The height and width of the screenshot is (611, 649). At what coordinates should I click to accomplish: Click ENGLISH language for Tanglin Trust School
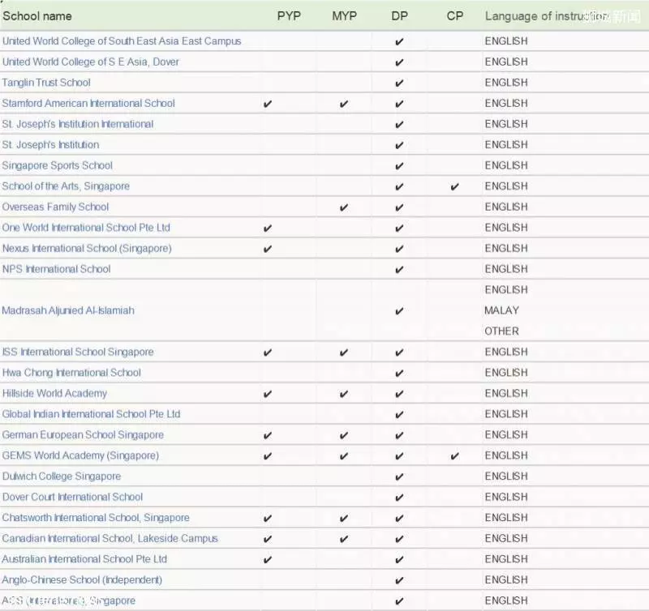point(506,83)
